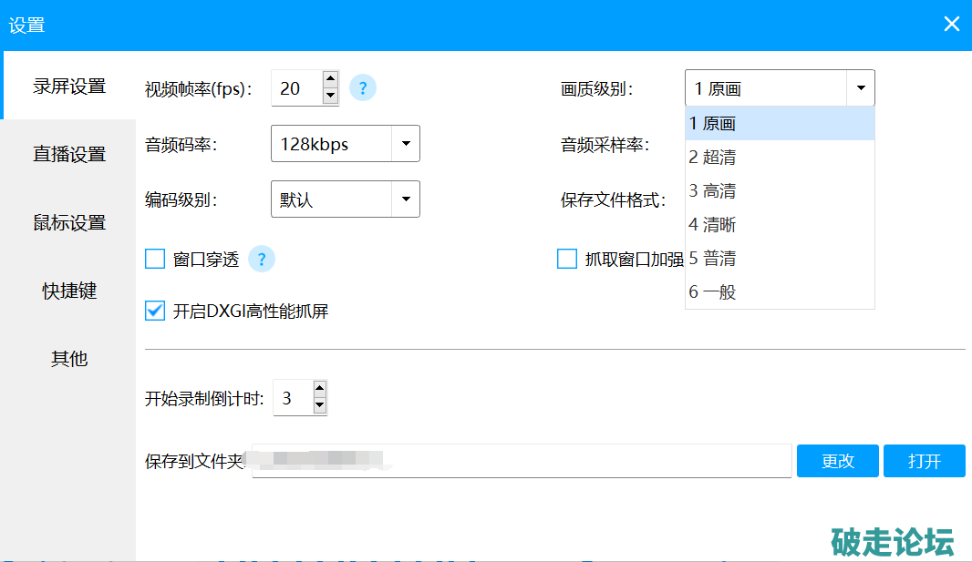Image resolution: width=972 pixels, height=562 pixels.
Task: Collapse the 画质级别 dropdown arrow
Action: click(x=860, y=88)
